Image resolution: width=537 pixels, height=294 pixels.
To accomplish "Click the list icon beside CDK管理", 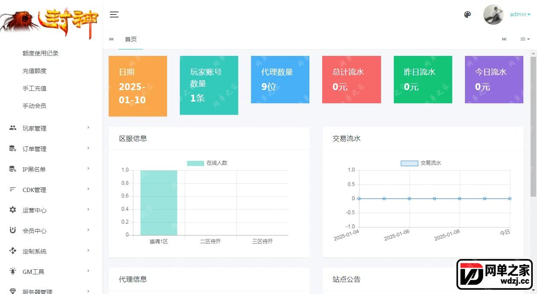I will click(13, 189).
